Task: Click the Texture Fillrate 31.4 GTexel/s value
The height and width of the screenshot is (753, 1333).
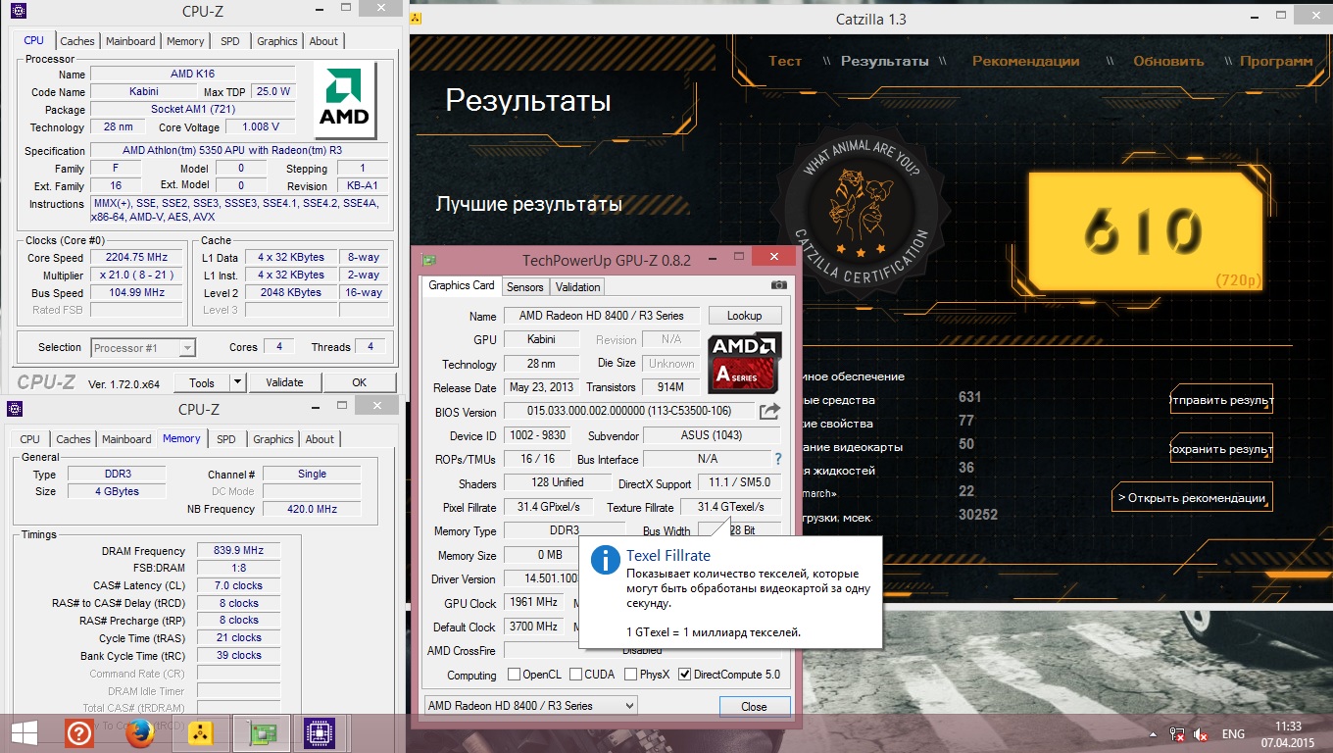Action: click(x=730, y=507)
